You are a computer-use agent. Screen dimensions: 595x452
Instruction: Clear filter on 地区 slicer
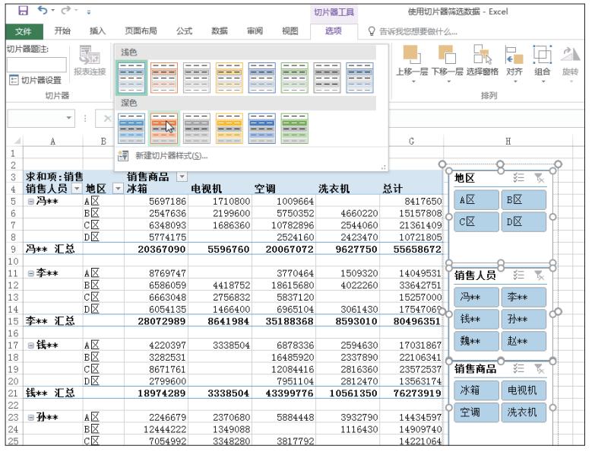coord(540,178)
